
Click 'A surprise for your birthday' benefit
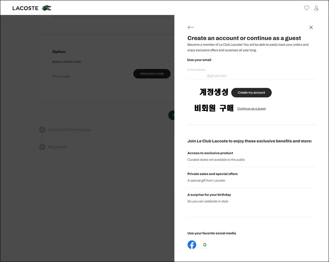209,195
